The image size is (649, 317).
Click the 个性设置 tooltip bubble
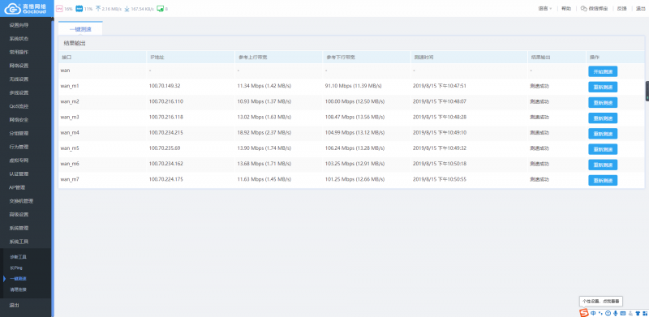tap(600, 302)
